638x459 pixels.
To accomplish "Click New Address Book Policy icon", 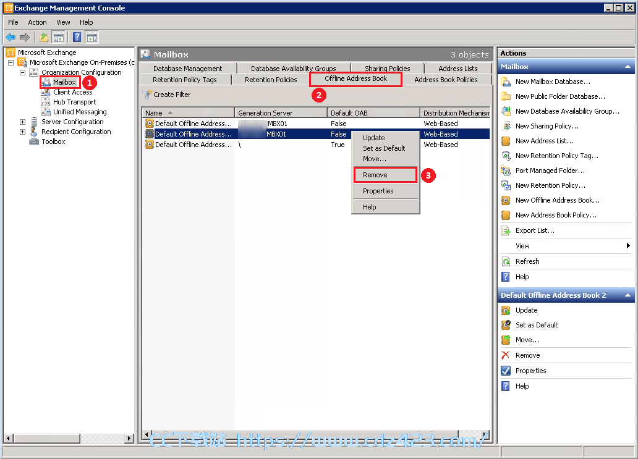I will (506, 215).
